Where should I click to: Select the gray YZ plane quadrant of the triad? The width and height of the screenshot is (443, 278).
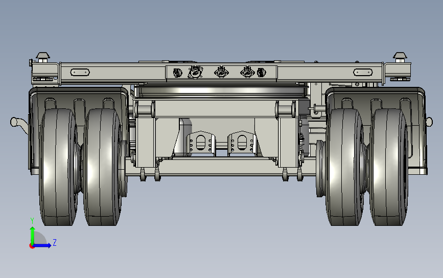pos(39,239)
